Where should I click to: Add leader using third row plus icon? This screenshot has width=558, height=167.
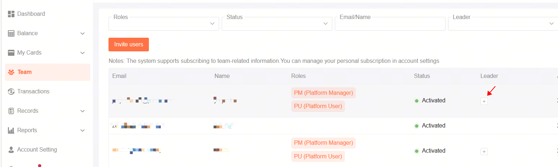(484, 152)
